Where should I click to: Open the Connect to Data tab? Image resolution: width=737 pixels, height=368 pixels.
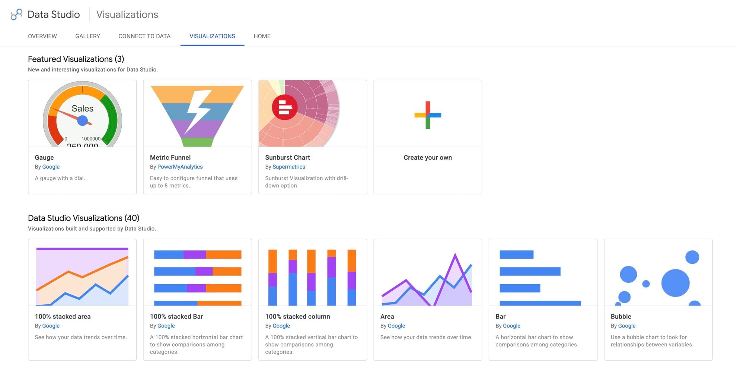(x=144, y=36)
